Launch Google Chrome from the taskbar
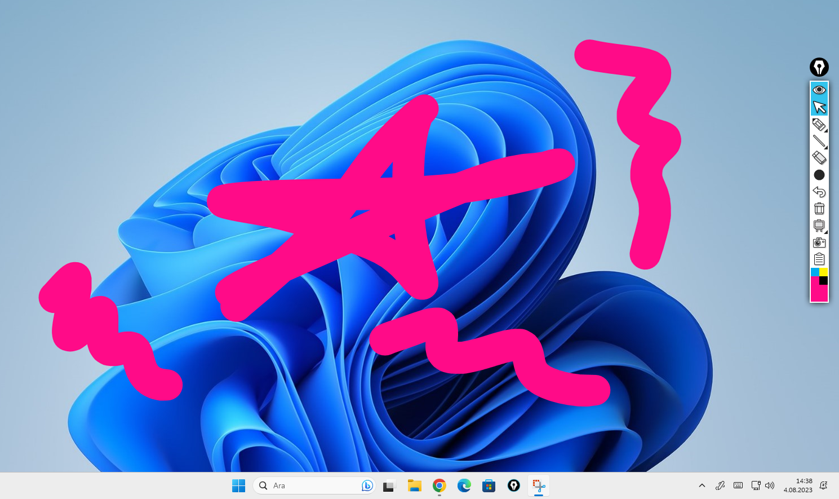The width and height of the screenshot is (839, 499). pos(439,485)
